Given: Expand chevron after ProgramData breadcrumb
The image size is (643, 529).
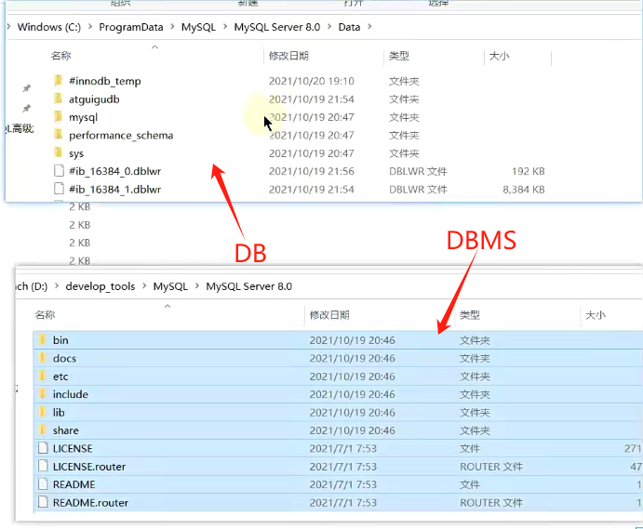Looking at the screenshot, I should point(172,27).
